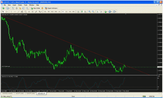
Task: Switch chart to candlesticks icon
Action: (x=82, y=12)
